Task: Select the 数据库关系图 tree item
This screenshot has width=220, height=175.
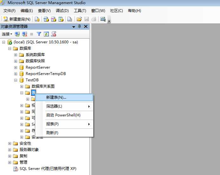Action: coord(43,86)
